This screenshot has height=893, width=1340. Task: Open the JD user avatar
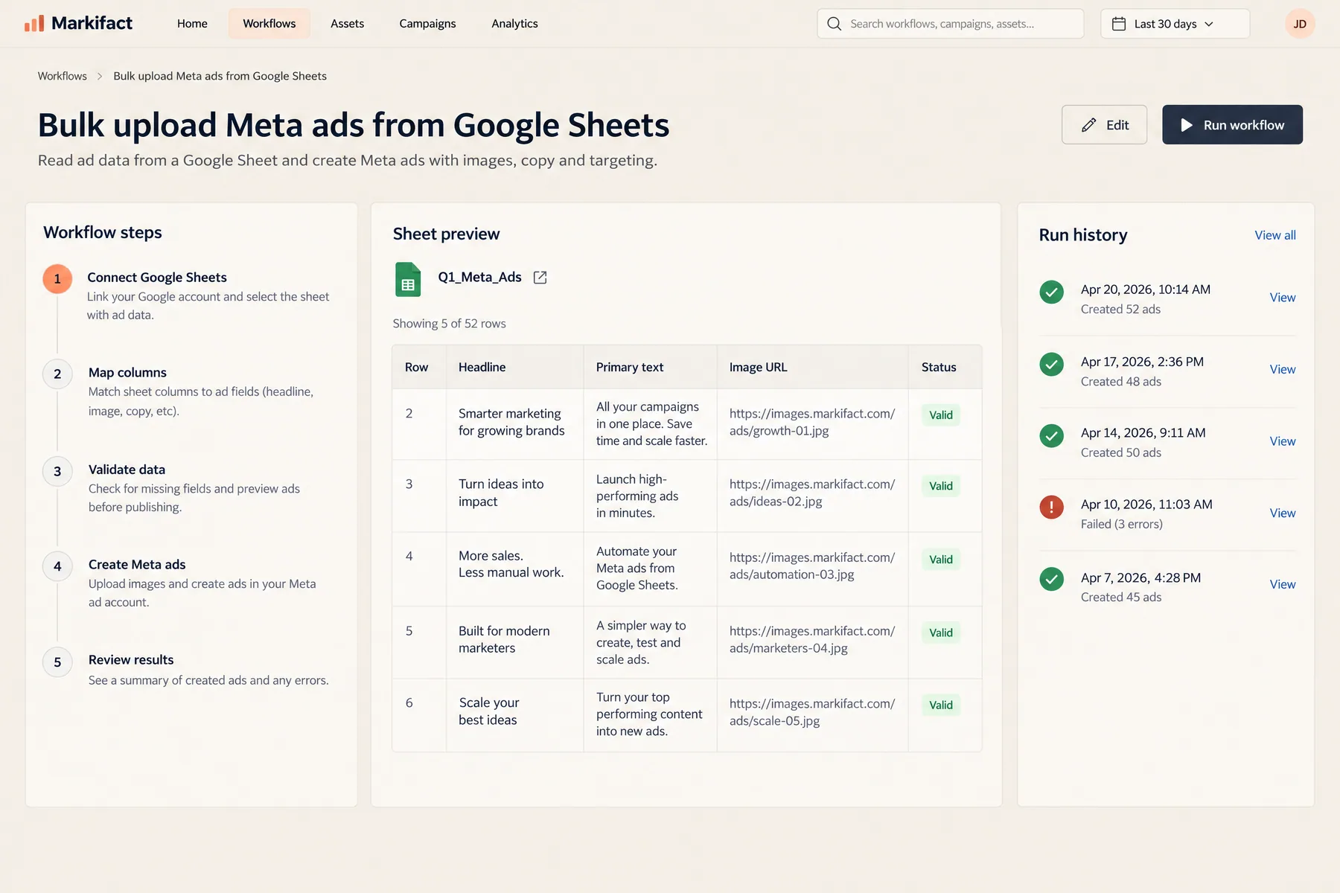1300,24
